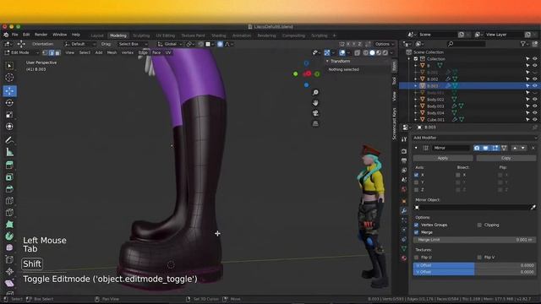The width and height of the screenshot is (541, 304).
Task: Select the Inset Faces tool
Action: click(x=9, y=177)
